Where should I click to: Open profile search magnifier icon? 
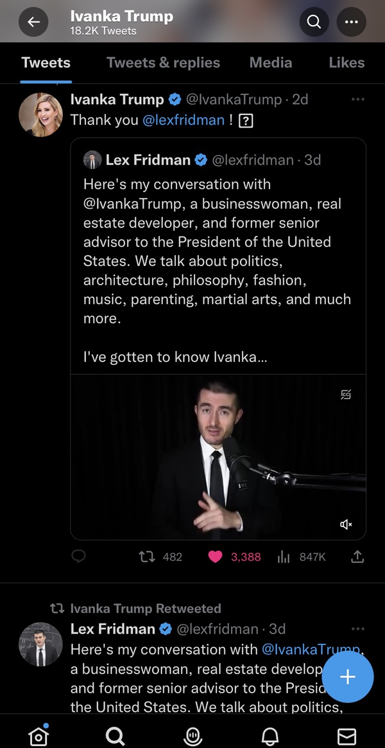[314, 22]
